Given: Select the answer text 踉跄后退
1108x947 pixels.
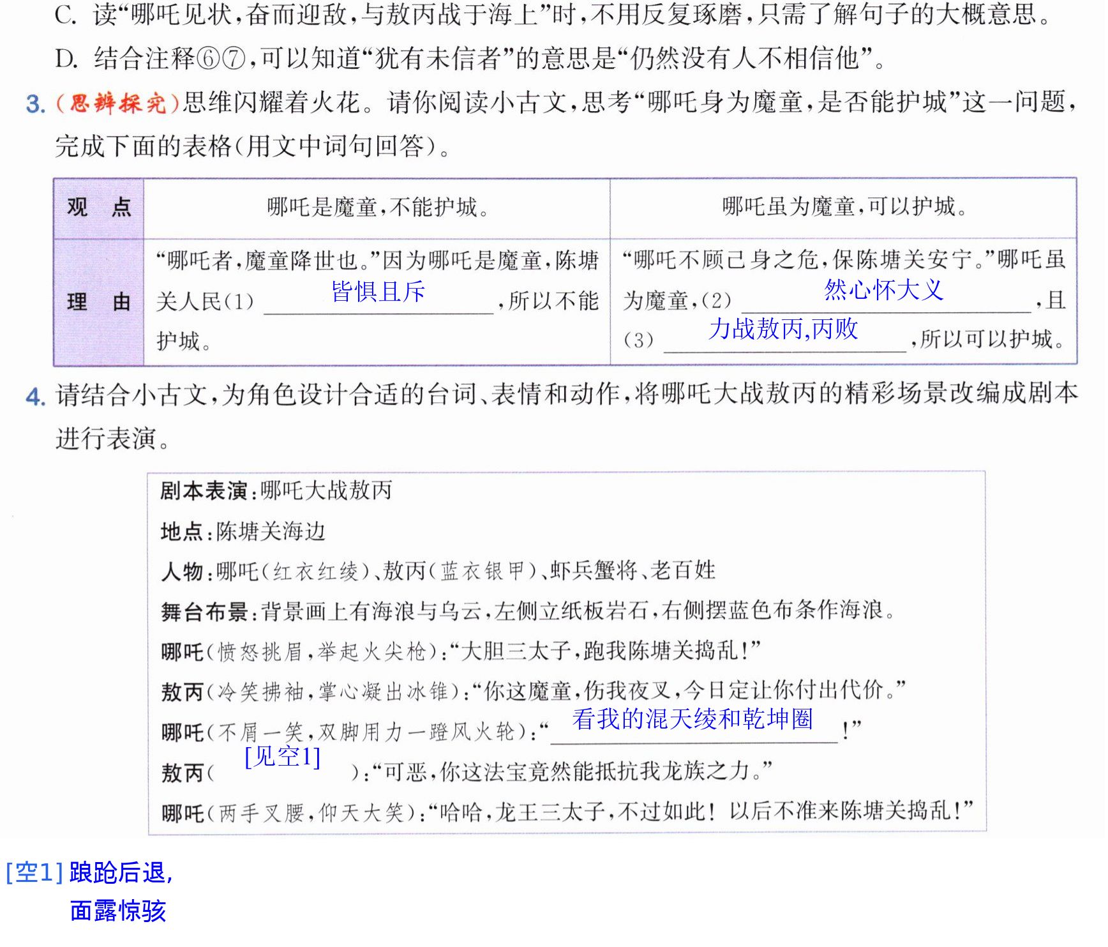Looking at the screenshot, I should click(117, 873).
